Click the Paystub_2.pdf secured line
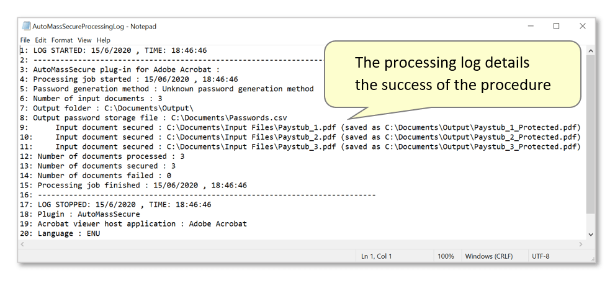 (x=300, y=137)
